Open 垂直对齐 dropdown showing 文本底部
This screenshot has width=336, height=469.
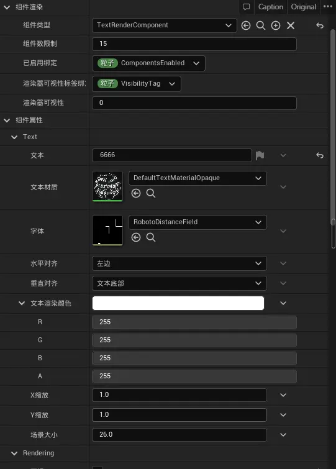179,283
